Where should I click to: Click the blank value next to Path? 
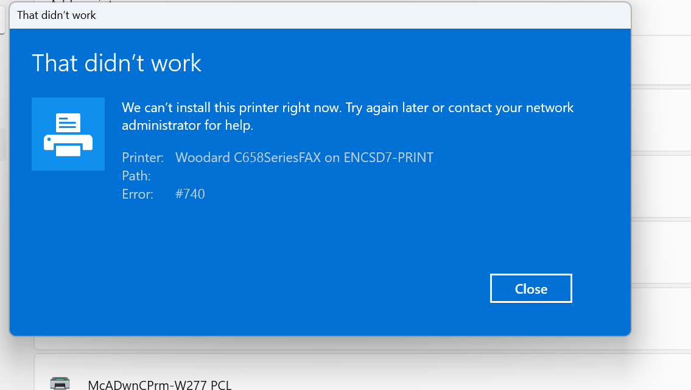pos(244,176)
